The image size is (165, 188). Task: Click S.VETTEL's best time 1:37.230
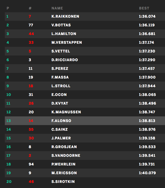[147, 51]
